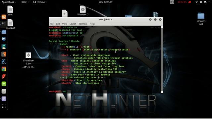Screen dimensions: 212x119
Task: Expand the system menu arrow
Action: click(209, 2)
